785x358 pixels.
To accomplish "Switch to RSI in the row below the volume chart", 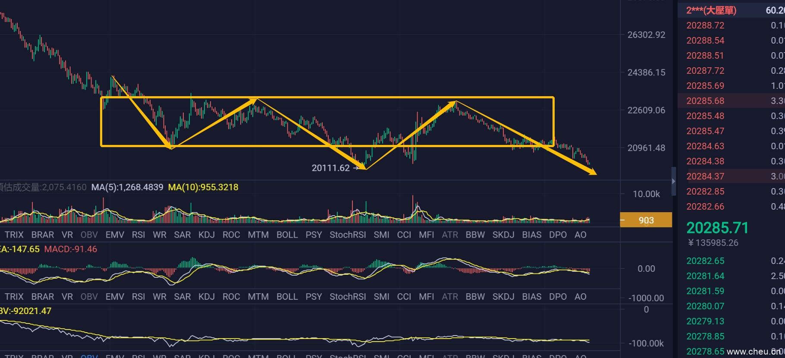I will point(138,235).
